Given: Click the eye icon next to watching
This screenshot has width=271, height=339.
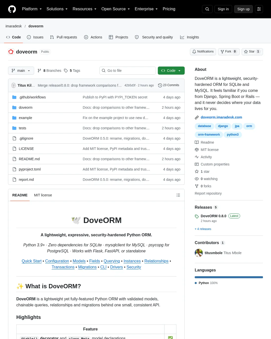Looking at the screenshot, I should [x=197, y=179].
